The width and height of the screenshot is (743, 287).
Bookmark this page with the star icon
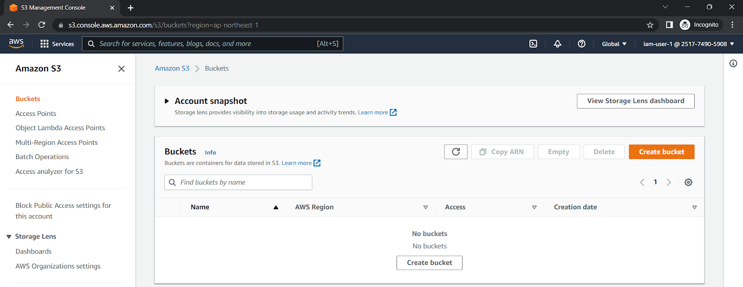[x=650, y=25]
